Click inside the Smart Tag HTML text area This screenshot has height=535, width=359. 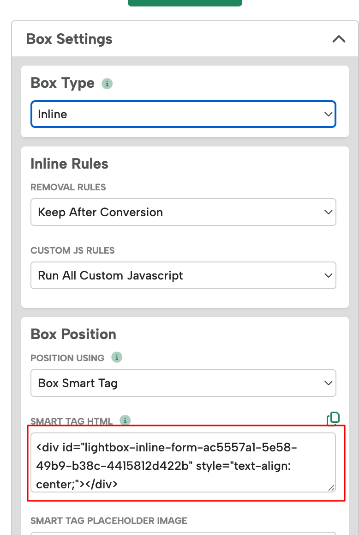pyautogui.click(x=183, y=462)
